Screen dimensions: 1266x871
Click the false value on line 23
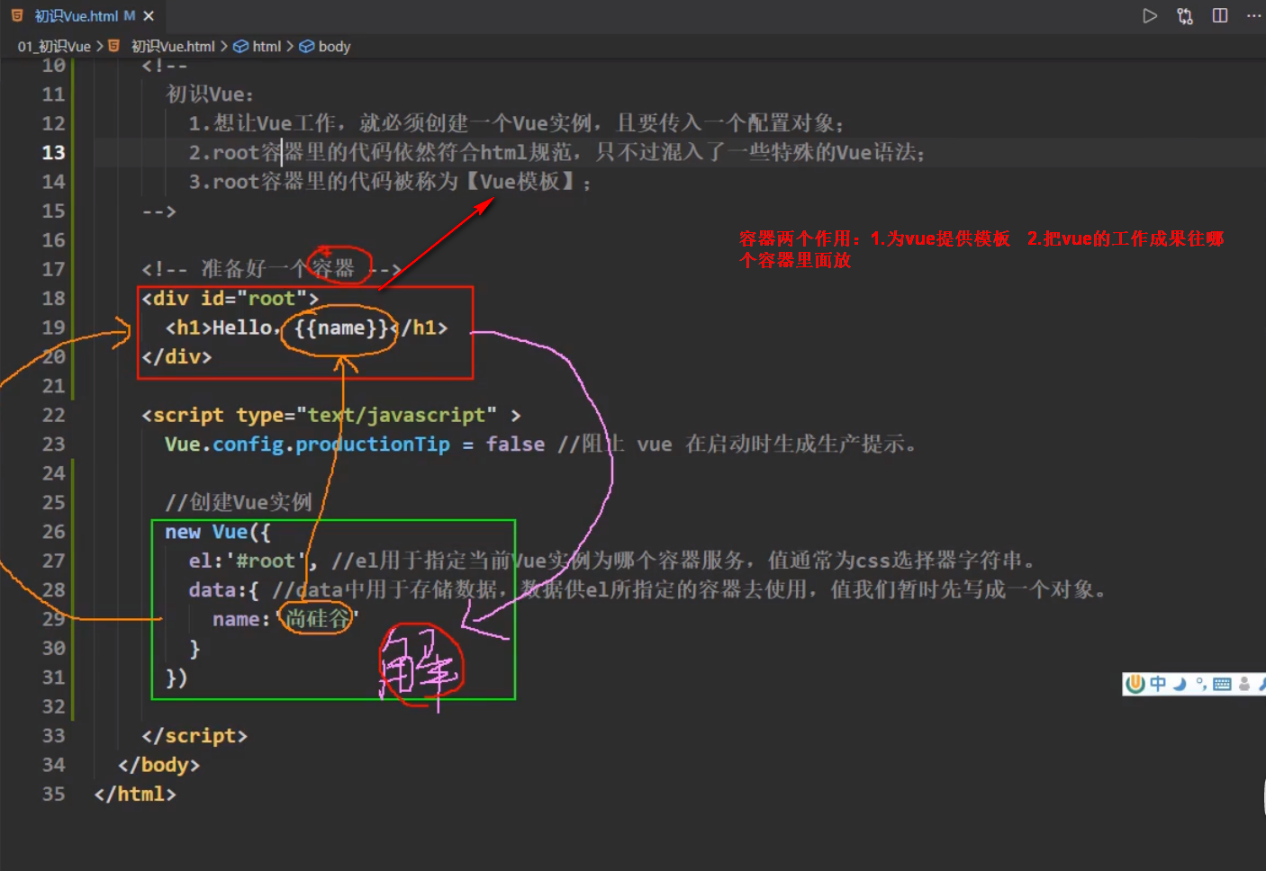click(515, 444)
